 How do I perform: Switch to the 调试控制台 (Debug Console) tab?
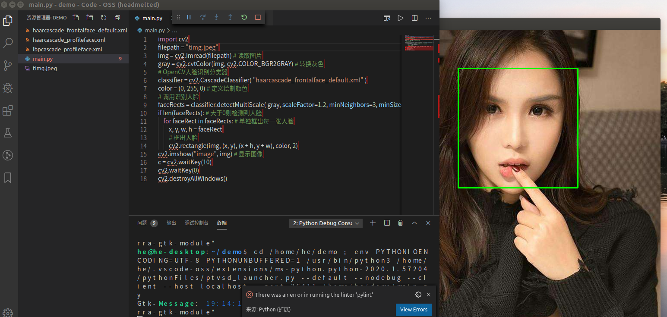point(196,223)
